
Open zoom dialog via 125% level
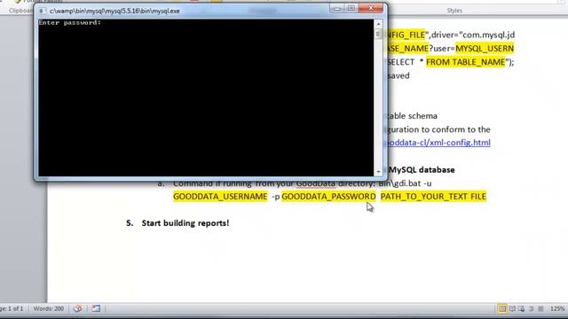(557, 309)
